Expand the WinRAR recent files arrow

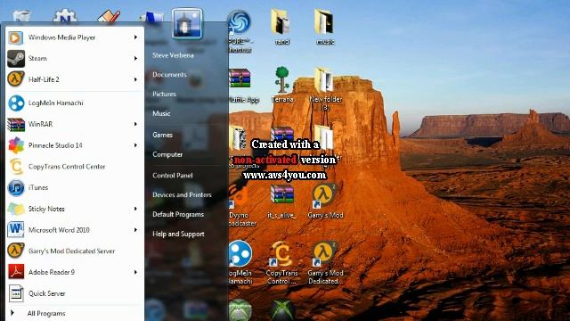[135, 124]
